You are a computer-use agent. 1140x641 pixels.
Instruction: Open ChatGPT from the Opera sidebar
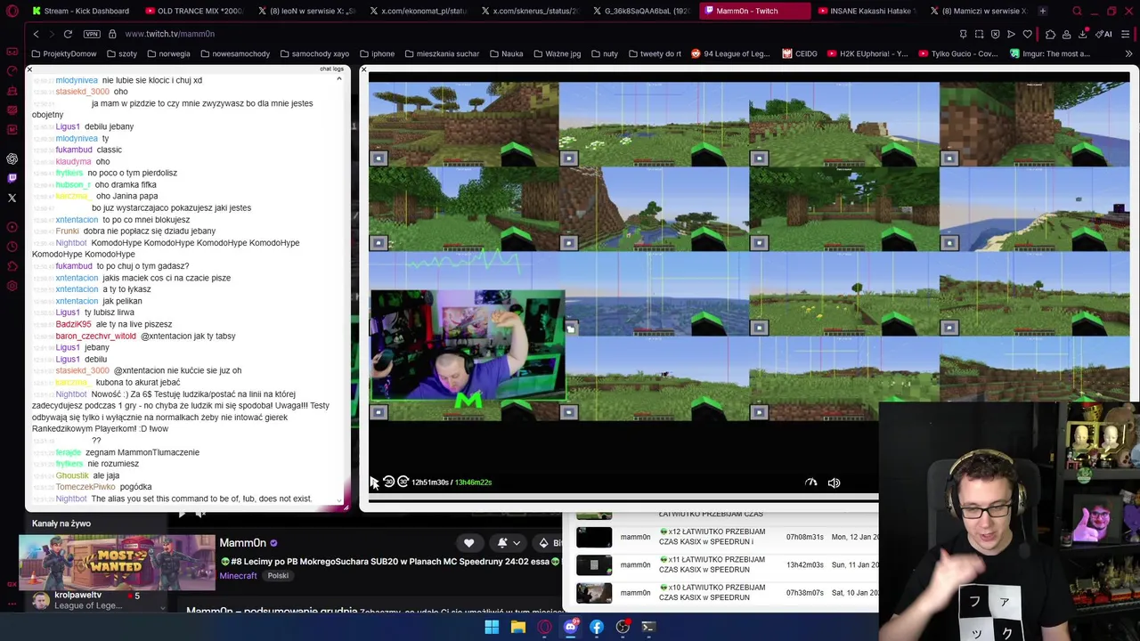click(12, 158)
